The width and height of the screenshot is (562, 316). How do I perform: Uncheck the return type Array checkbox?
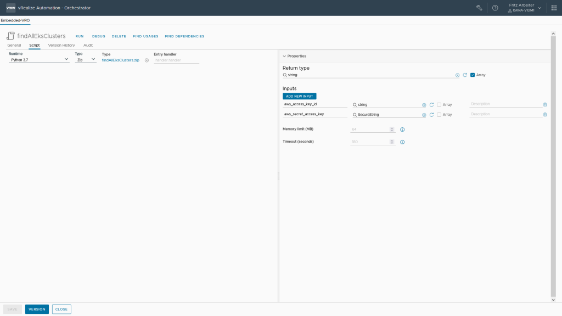click(x=473, y=75)
